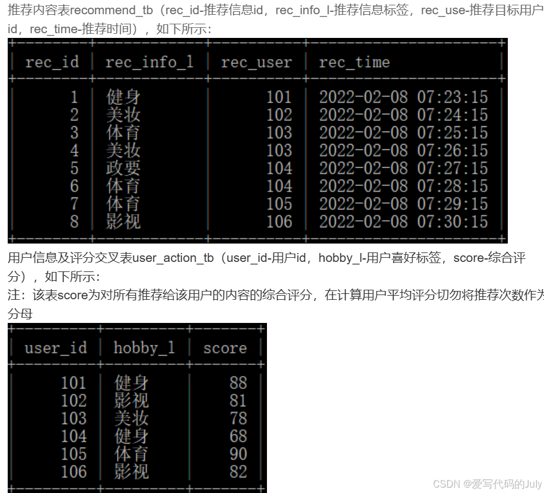Click the hobby_l column header
The height and width of the screenshot is (493, 544).
(x=144, y=348)
